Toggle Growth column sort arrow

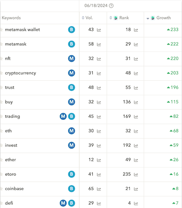[x=148, y=19]
